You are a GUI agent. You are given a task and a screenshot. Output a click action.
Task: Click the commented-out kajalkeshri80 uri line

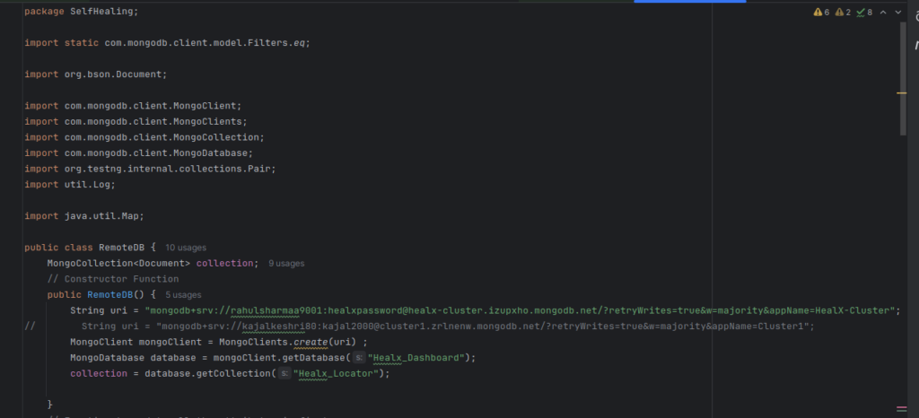[420, 327]
